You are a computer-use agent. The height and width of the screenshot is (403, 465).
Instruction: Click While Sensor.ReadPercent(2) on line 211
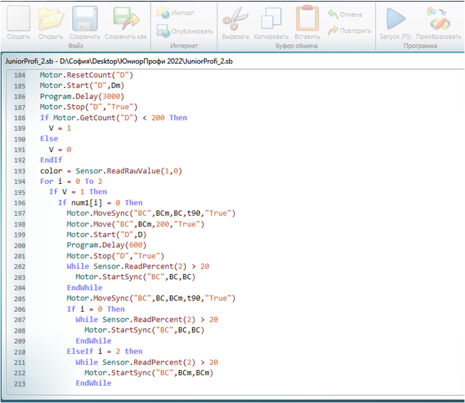[147, 363]
